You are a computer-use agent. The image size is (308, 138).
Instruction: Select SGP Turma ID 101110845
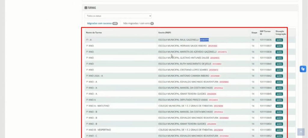click(266, 94)
